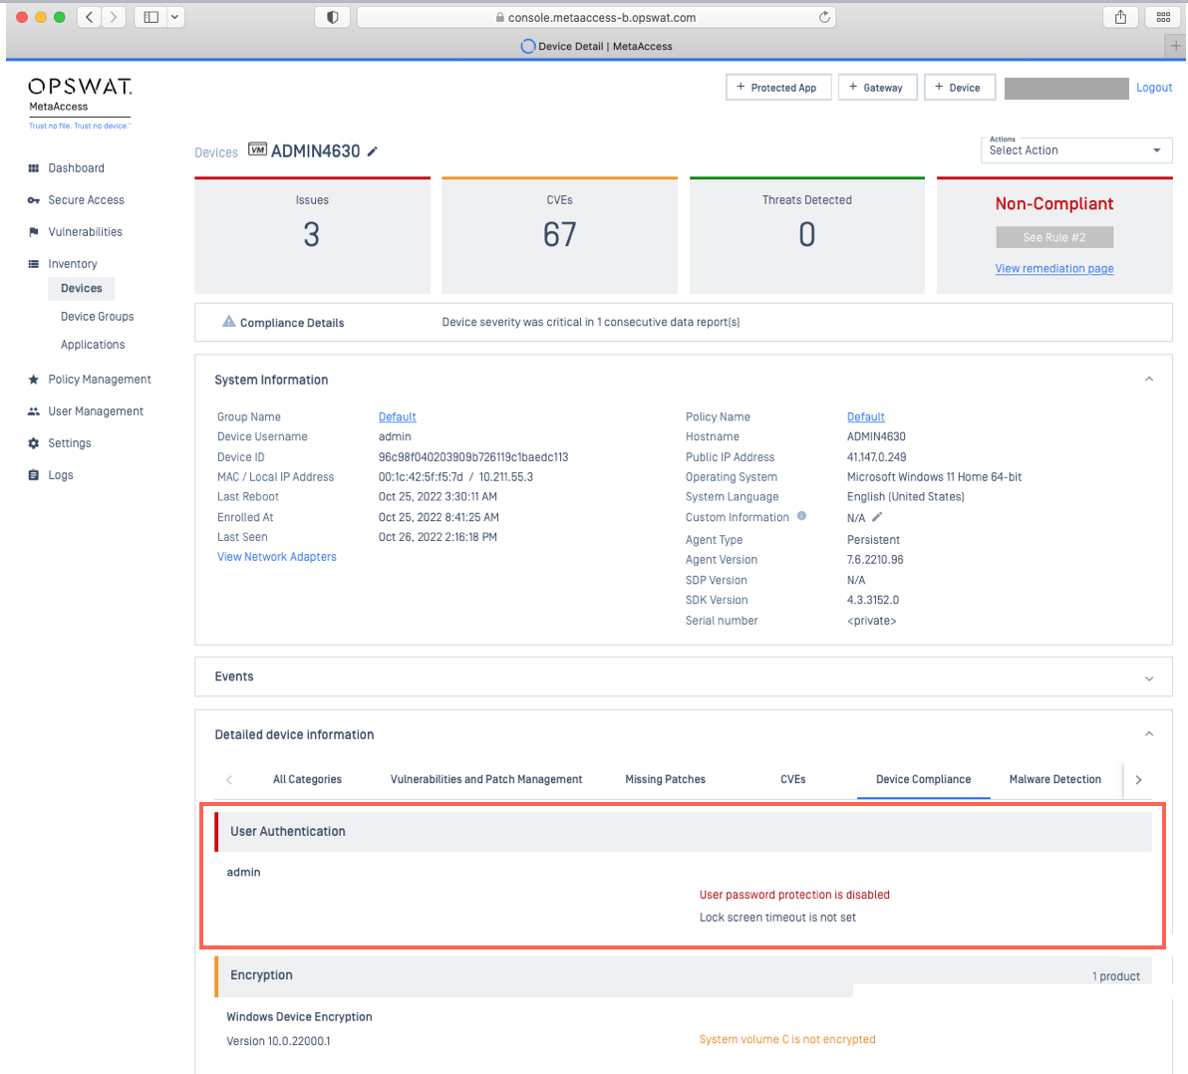
Task: Select the CVEs tab
Action: point(792,779)
